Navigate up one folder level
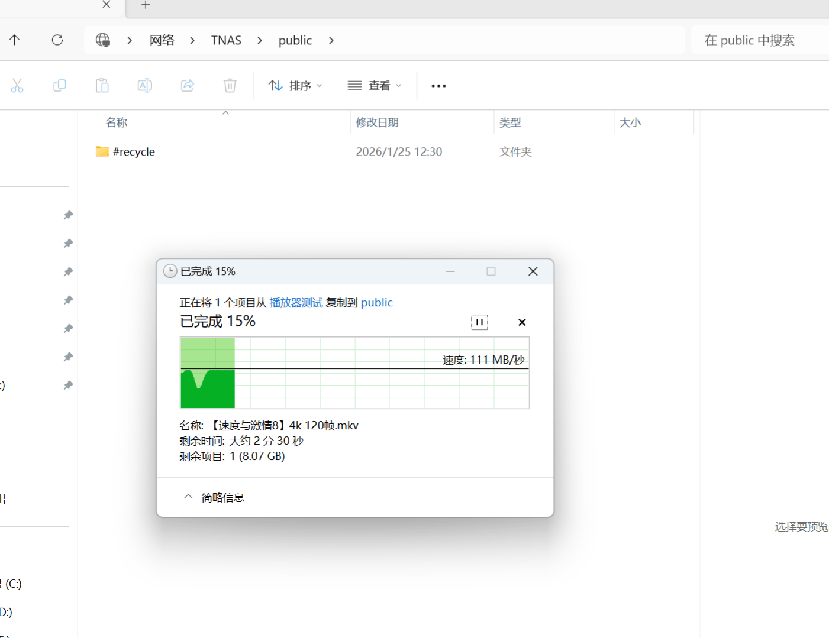 coord(15,40)
